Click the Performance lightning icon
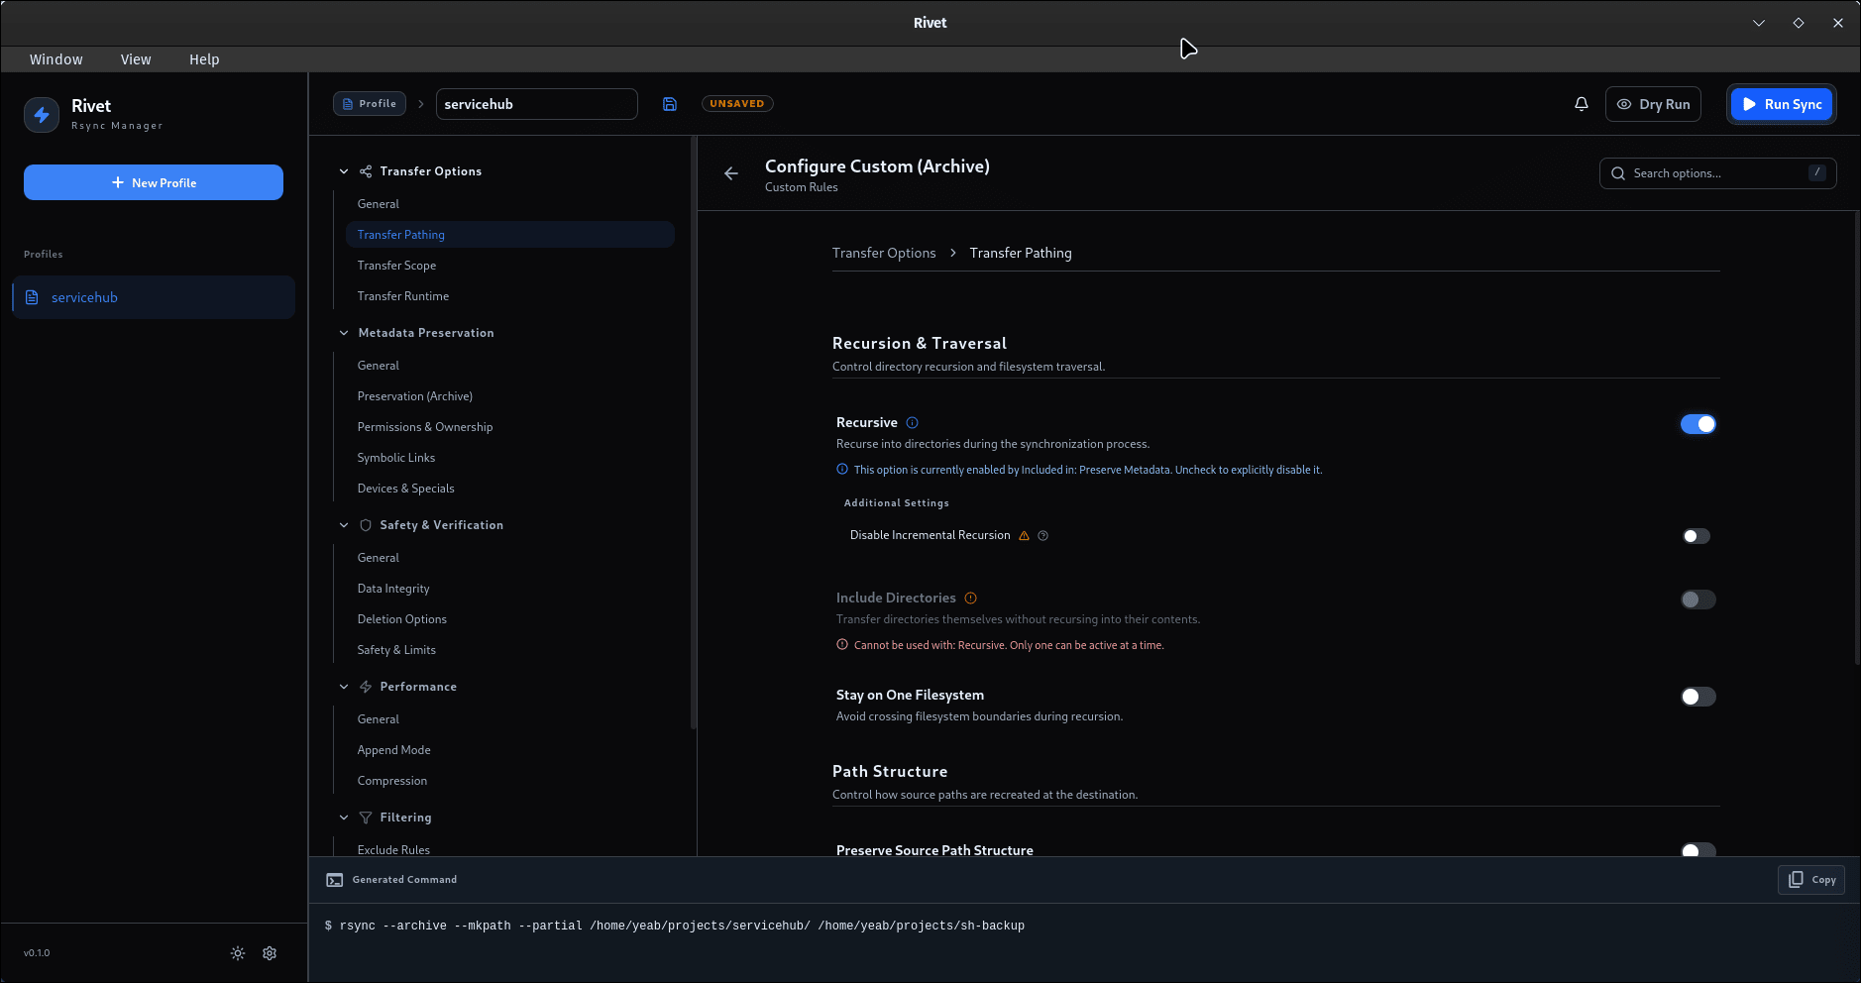1861x983 pixels. coord(366,687)
